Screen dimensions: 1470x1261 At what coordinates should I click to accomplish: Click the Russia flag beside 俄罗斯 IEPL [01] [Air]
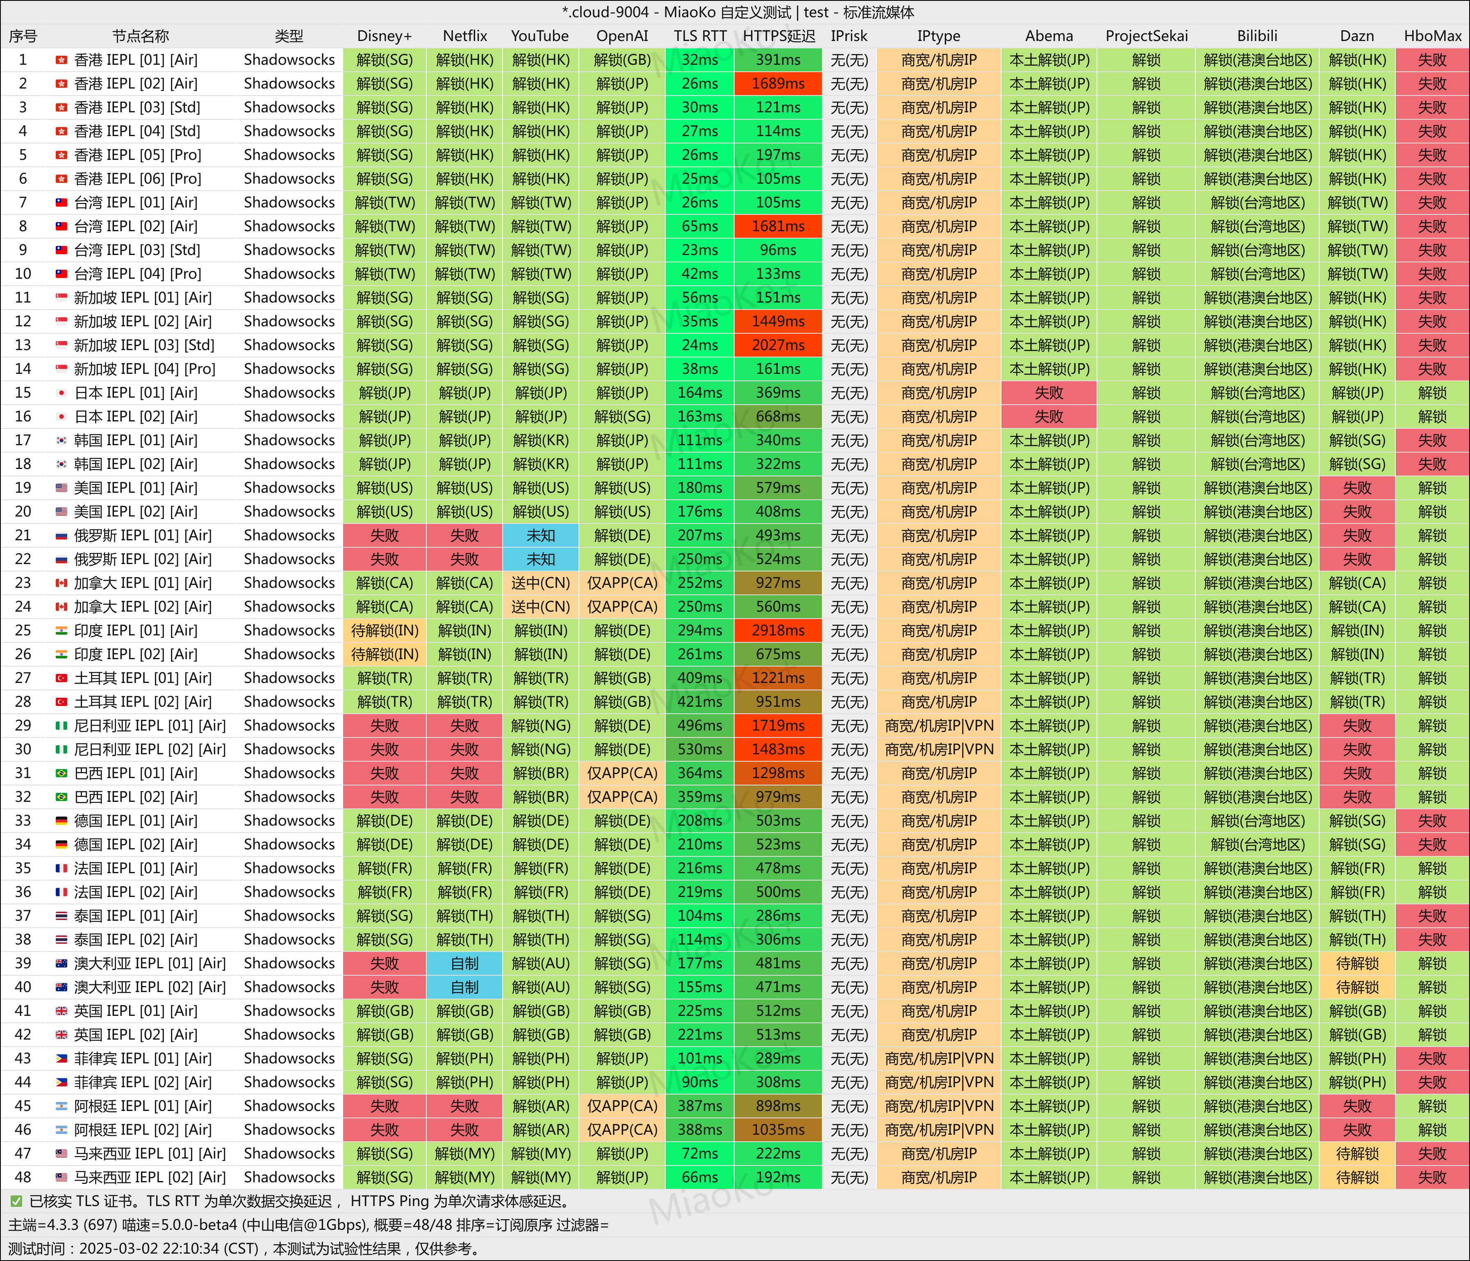coord(62,536)
